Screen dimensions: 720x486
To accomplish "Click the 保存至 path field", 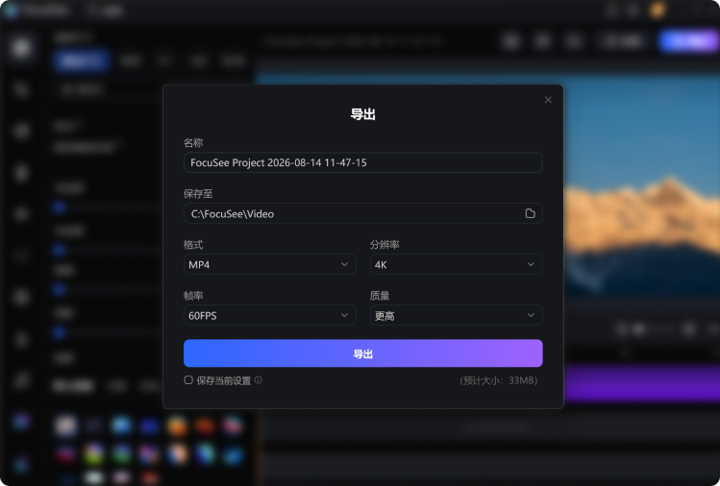I will click(x=362, y=213).
